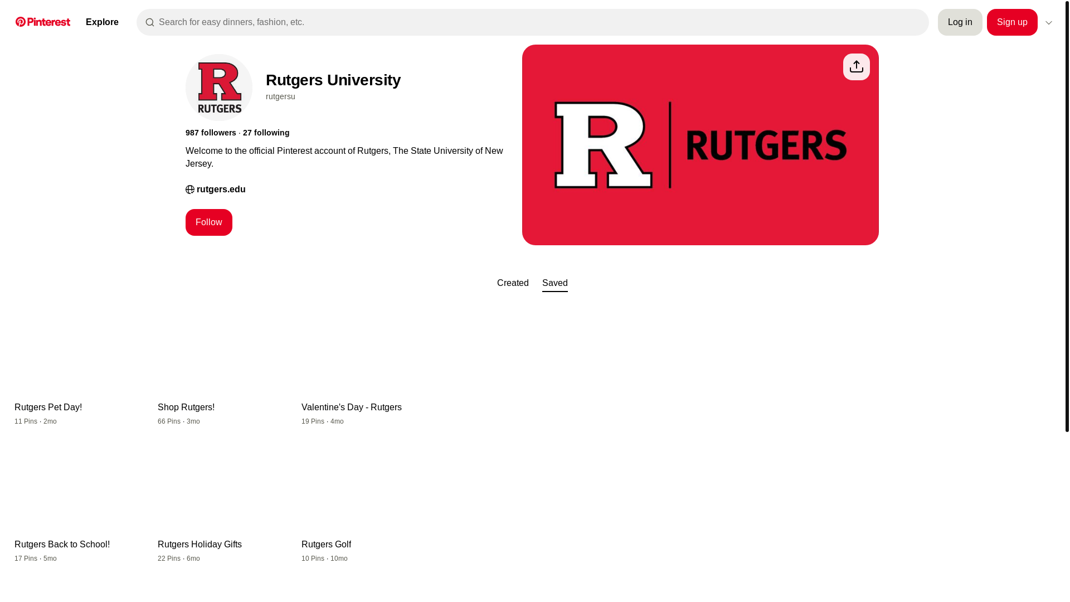The width and height of the screenshot is (1070, 602).
Task: Click the '66 Pins' count text
Action: (x=169, y=421)
